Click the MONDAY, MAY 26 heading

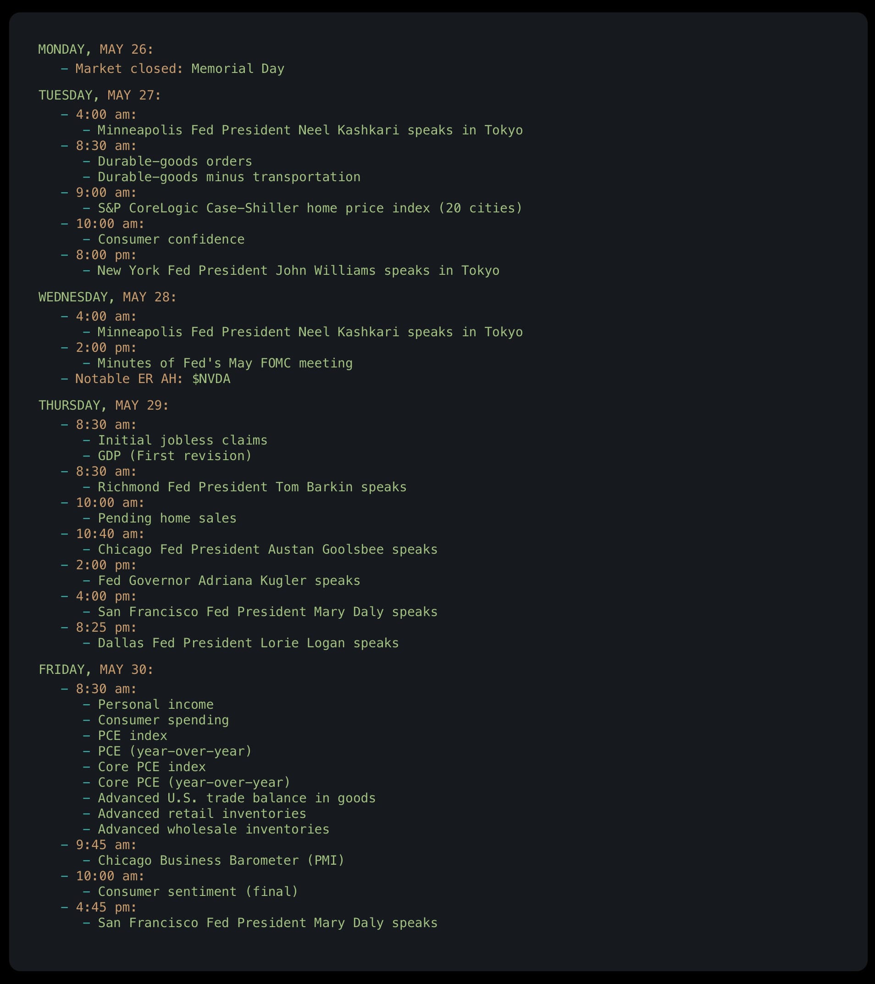pyautogui.click(x=96, y=50)
